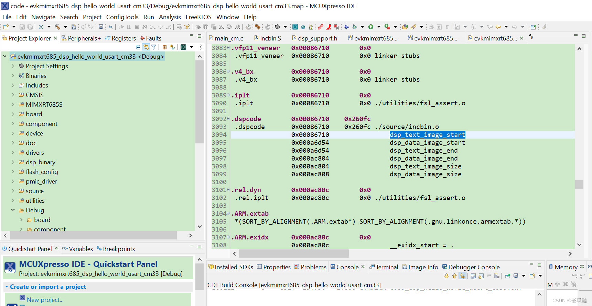The image size is (592, 306).
Task: Select the flash_config folder
Action: pos(42,172)
